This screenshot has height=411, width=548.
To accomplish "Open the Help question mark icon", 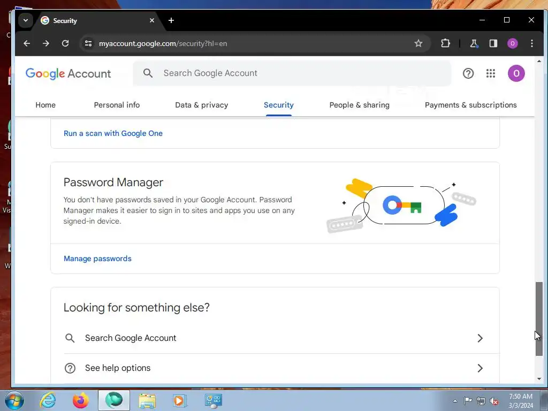I will 468,73.
